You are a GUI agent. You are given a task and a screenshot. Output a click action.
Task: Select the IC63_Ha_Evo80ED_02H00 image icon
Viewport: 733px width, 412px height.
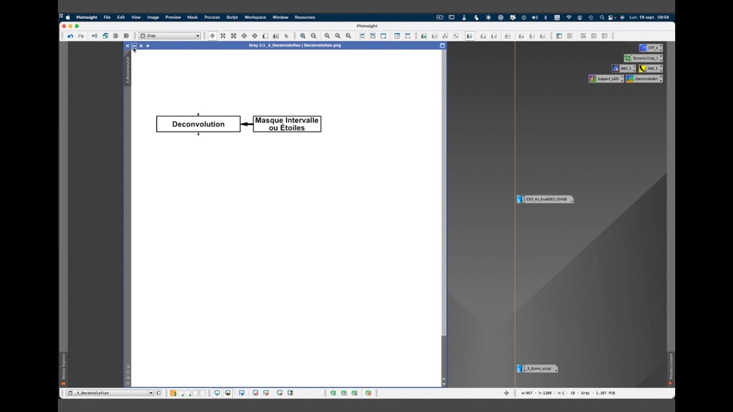point(544,199)
